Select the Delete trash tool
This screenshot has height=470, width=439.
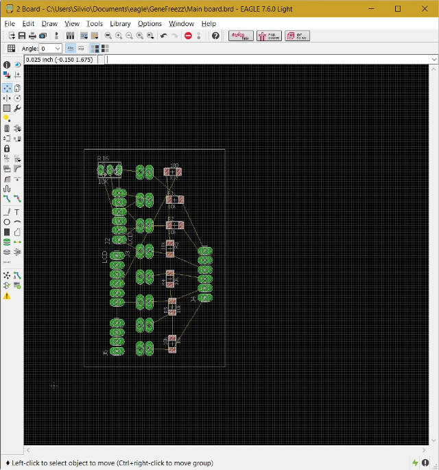coord(7,128)
